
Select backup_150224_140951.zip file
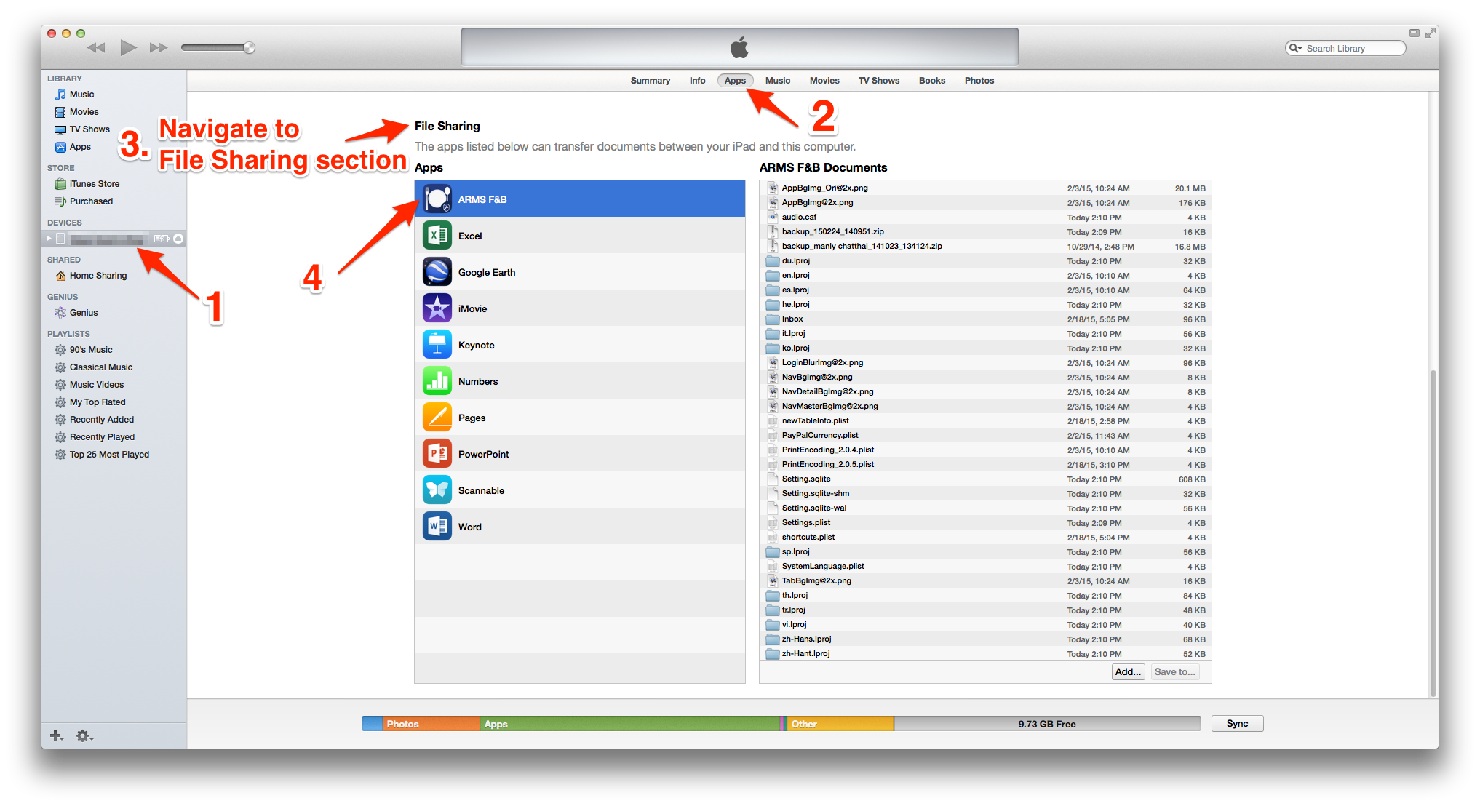click(986, 231)
